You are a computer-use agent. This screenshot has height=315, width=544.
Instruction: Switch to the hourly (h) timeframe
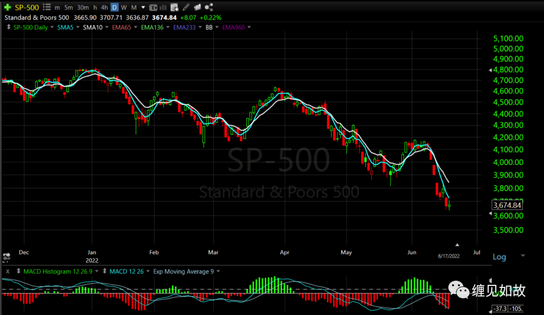pos(95,7)
